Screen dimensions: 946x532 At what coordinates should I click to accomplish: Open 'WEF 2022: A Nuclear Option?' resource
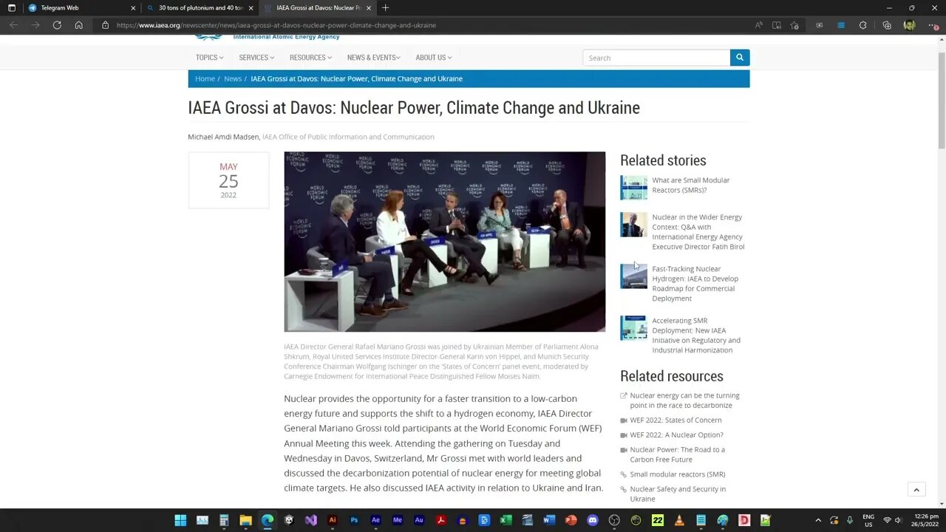click(676, 434)
